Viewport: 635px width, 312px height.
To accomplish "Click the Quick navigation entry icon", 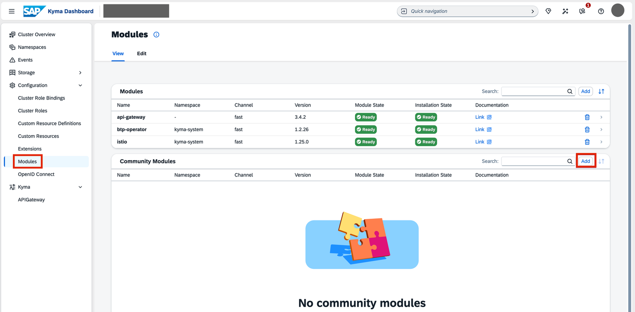I will pyautogui.click(x=404, y=11).
